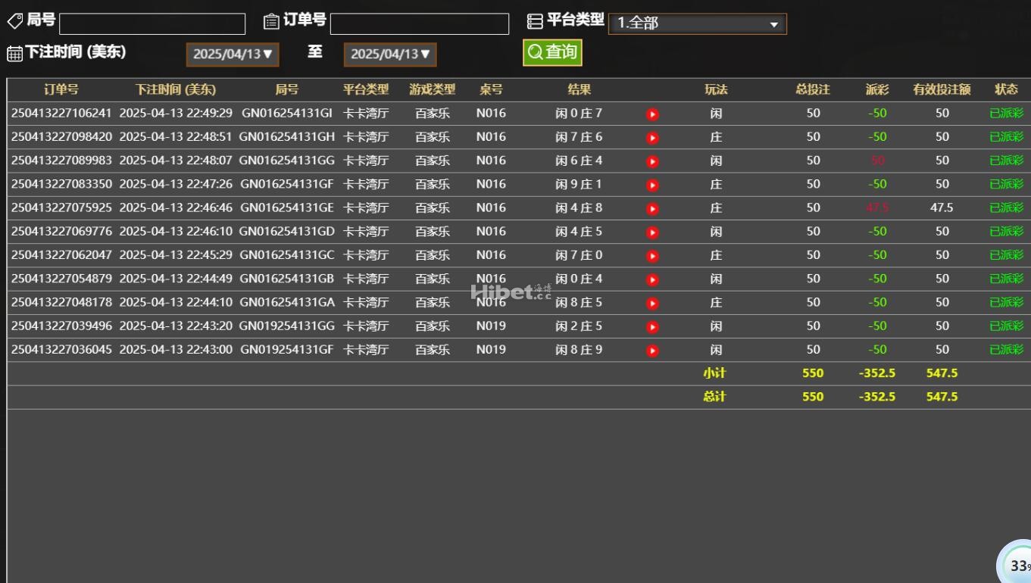The width and height of the screenshot is (1031, 583).
Task: Click the 下注时间 column header
Action: point(176,89)
